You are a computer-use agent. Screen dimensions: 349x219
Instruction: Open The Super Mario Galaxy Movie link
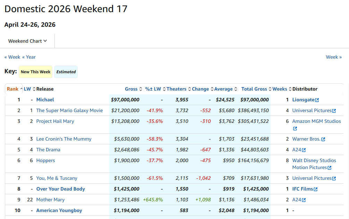[69, 110]
